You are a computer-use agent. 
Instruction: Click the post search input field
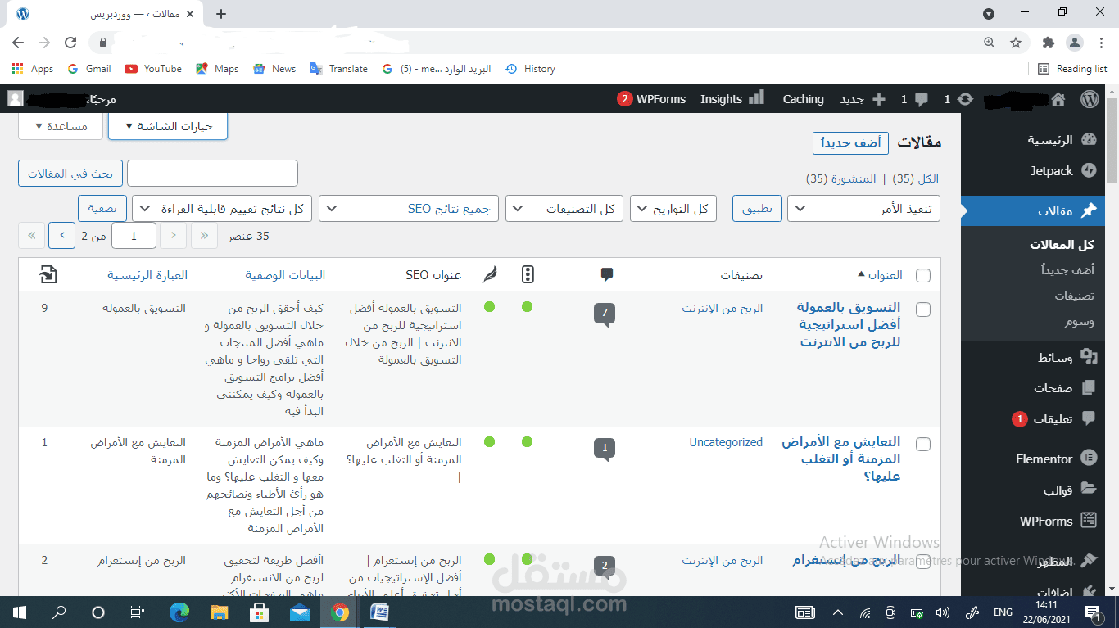(x=212, y=173)
